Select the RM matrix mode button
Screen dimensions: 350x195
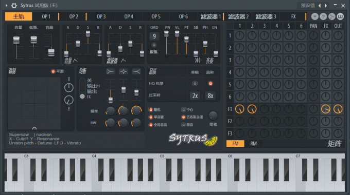253,144
